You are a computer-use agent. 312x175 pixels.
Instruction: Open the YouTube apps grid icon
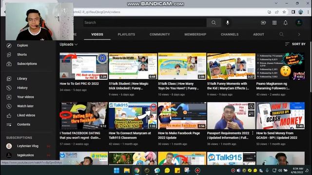tap(274, 23)
